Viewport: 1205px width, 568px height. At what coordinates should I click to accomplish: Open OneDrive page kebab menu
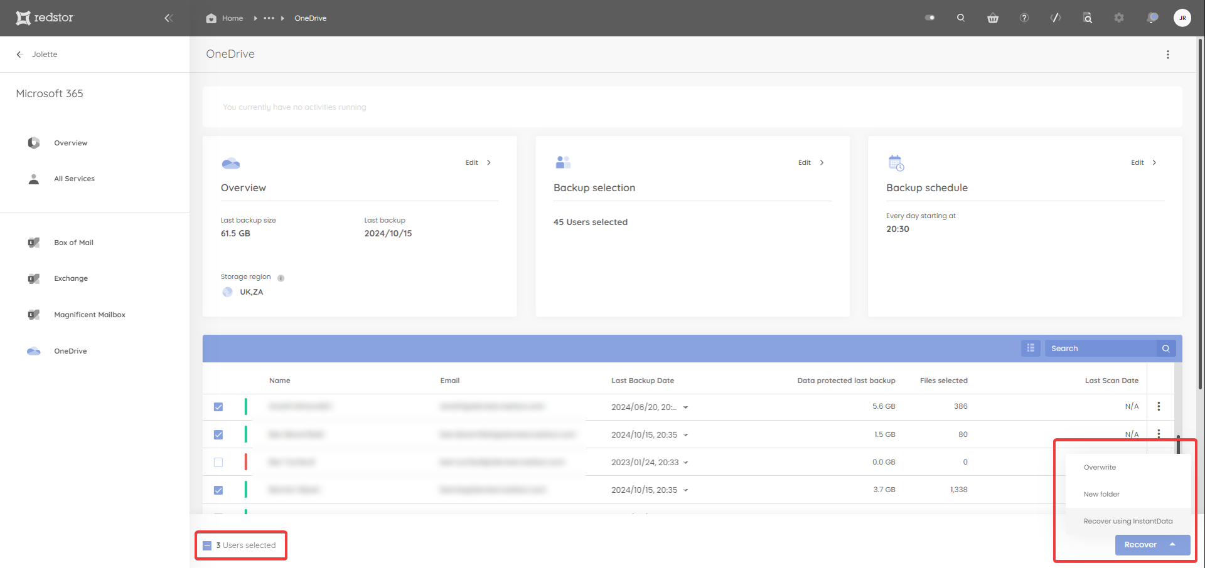pos(1168,55)
